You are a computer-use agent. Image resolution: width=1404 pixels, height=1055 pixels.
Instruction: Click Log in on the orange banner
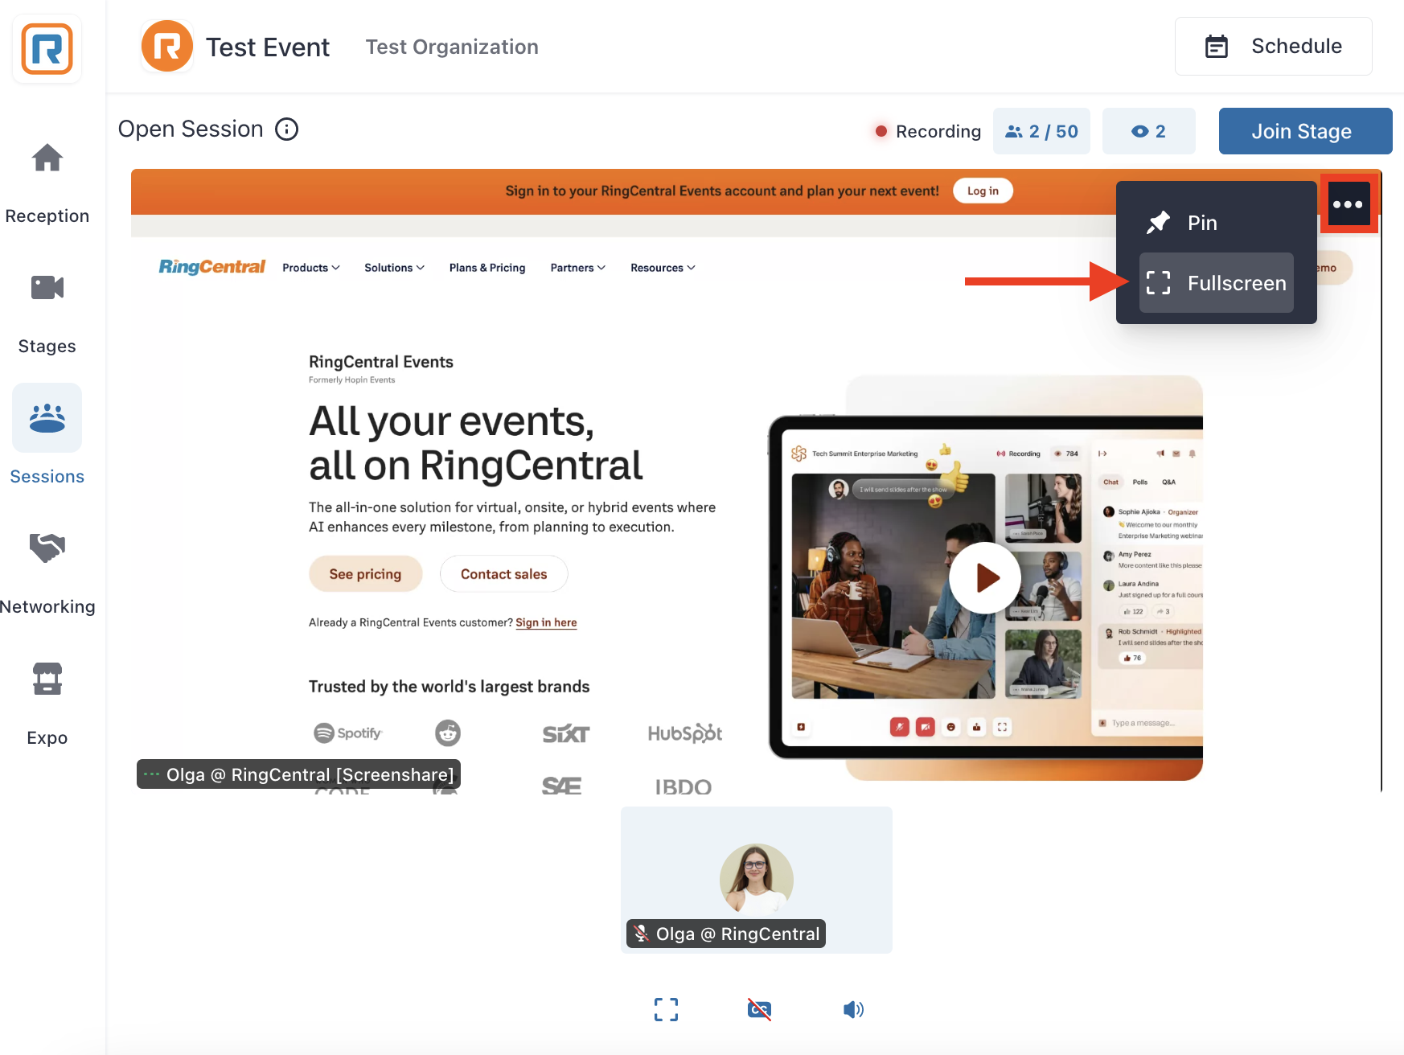click(983, 191)
